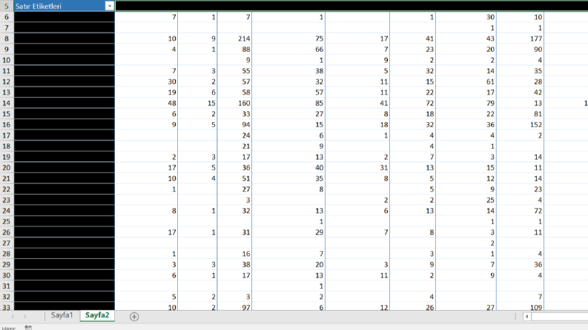Select cell with value 109 in row 33
The height and width of the screenshot is (330, 588).
click(520, 307)
